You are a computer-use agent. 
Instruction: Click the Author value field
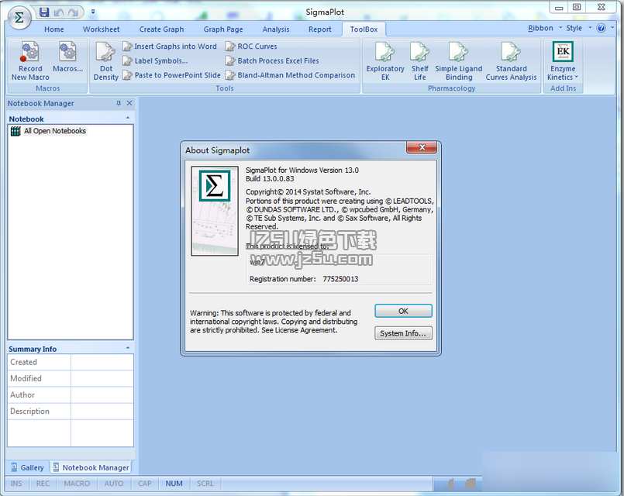point(102,395)
